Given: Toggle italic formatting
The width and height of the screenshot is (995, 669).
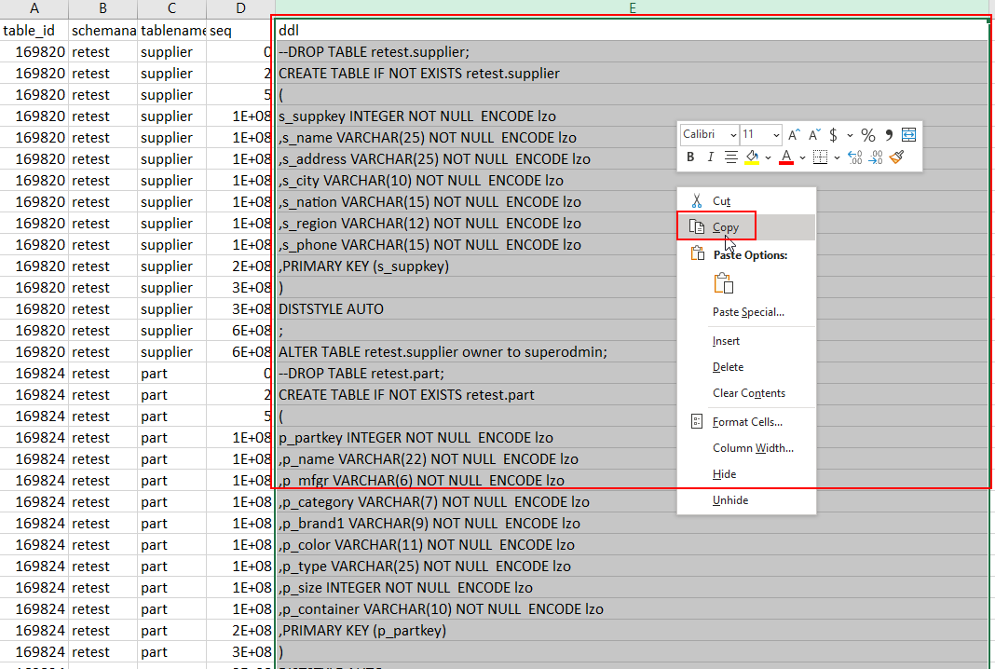Looking at the screenshot, I should pyautogui.click(x=711, y=156).
